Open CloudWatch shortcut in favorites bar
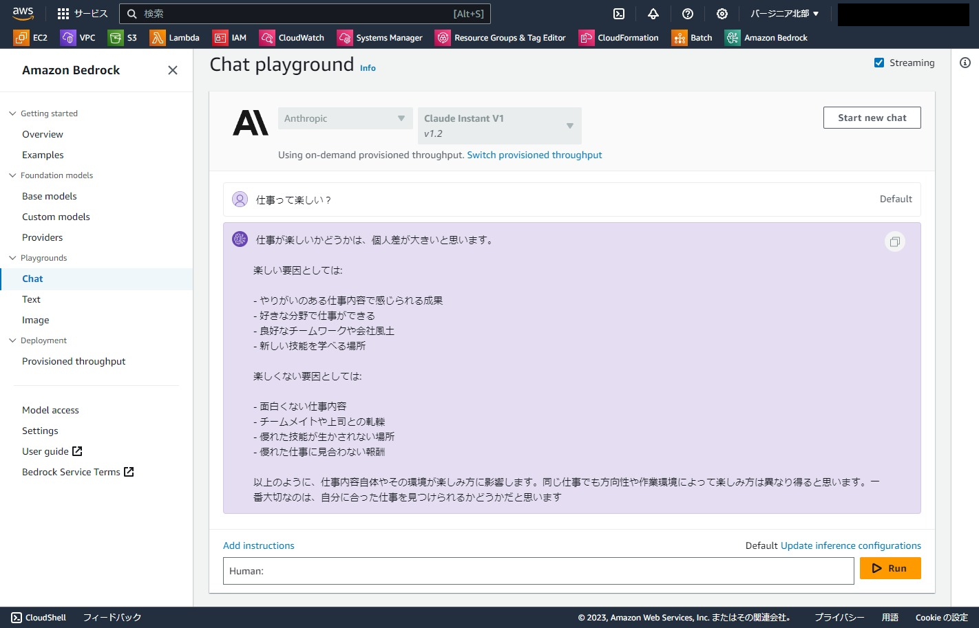This screenshot has height=628, width=979. point(292,38)
